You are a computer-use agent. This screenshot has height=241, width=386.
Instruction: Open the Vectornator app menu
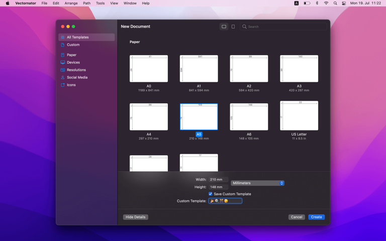click(26, 3)
